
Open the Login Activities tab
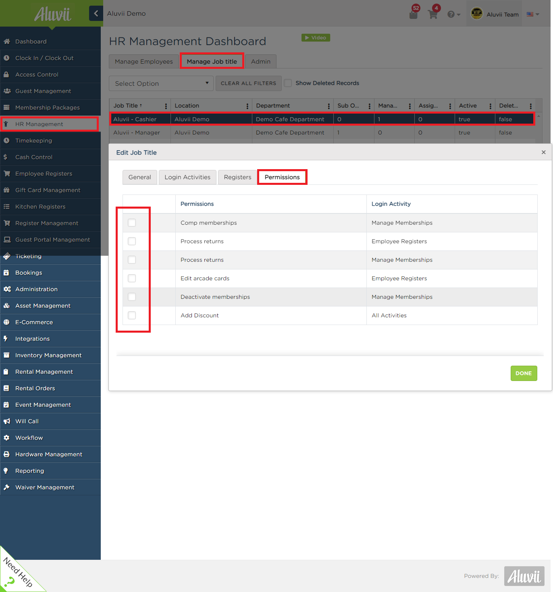point(187,177)
